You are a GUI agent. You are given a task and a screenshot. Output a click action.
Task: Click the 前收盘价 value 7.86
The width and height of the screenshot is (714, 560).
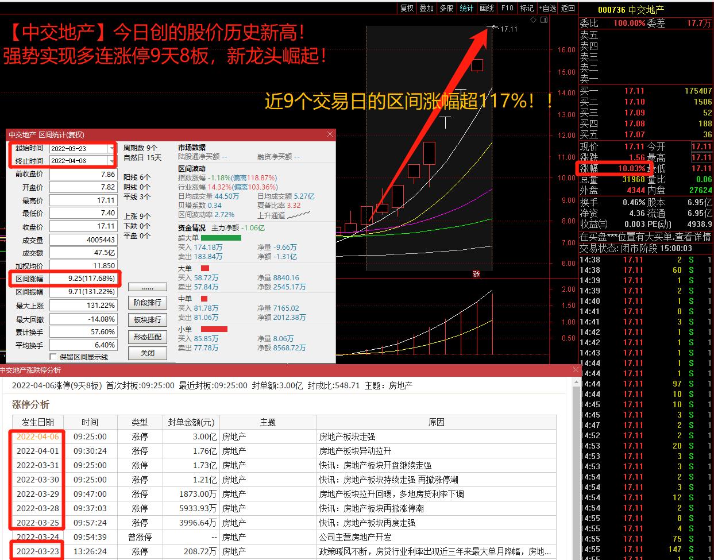click(x=83, y=174)
